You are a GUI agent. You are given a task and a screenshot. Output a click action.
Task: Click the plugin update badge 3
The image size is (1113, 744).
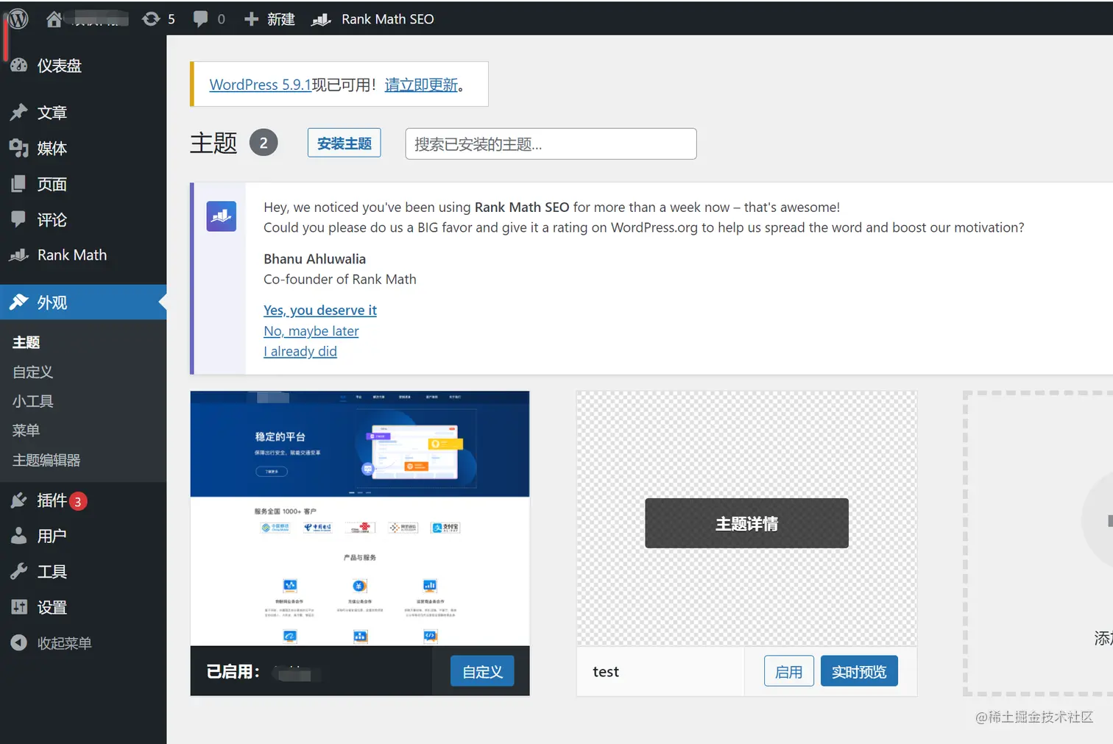click(x=78, y=502)
